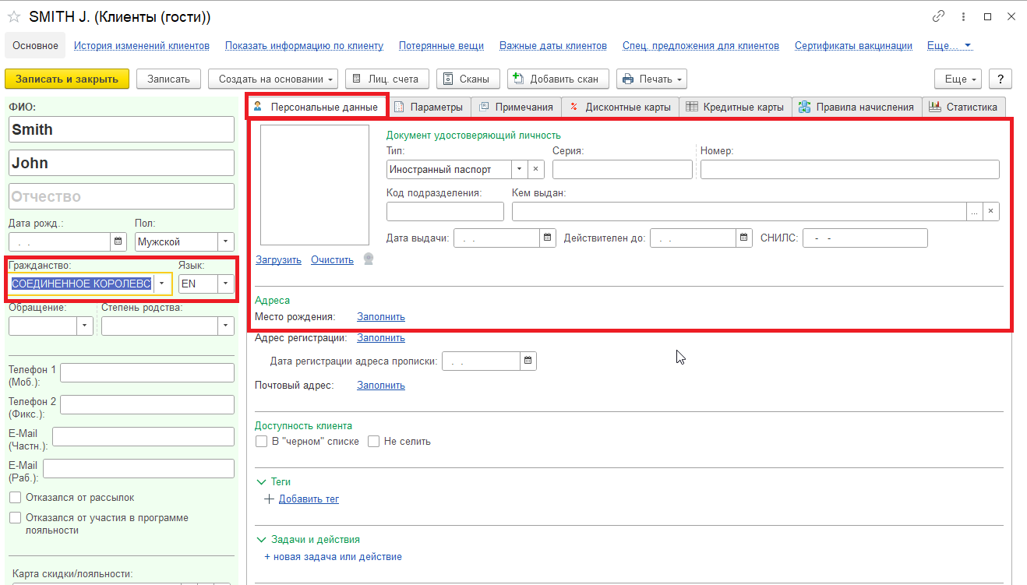Open 'Обращение' dropdown

(85, 326)
